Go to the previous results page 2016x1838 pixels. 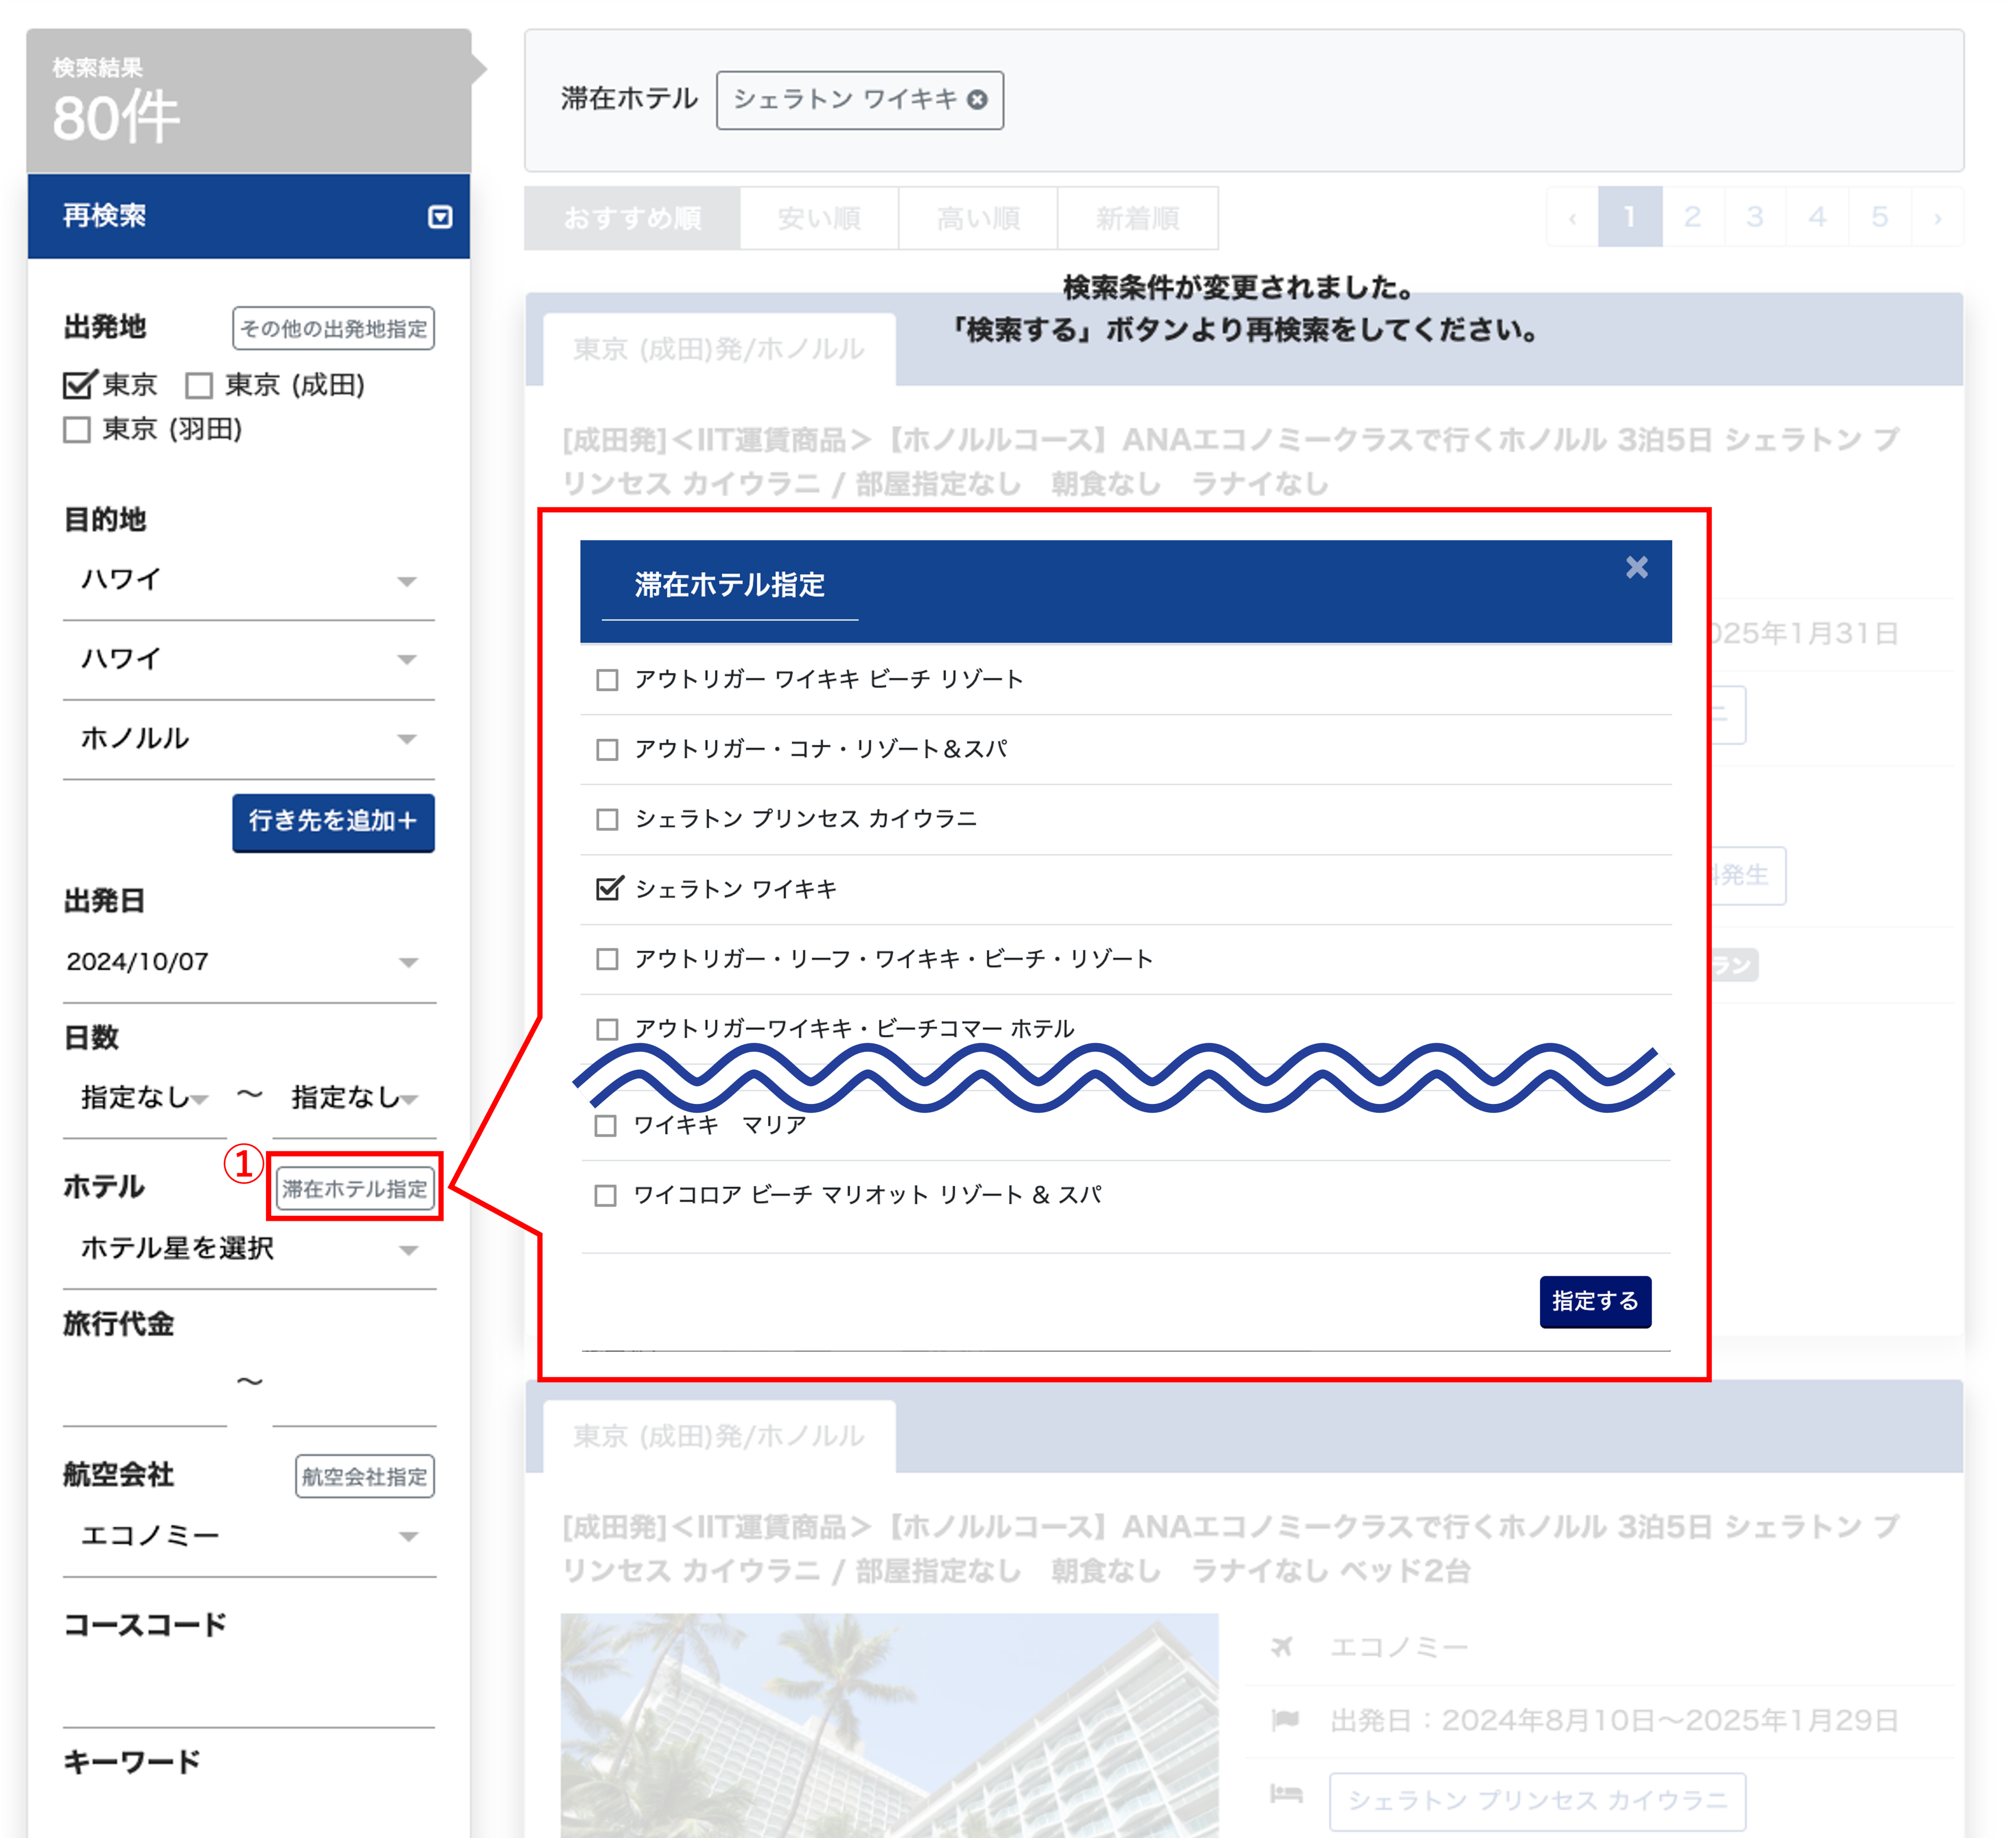[1573, 217]
